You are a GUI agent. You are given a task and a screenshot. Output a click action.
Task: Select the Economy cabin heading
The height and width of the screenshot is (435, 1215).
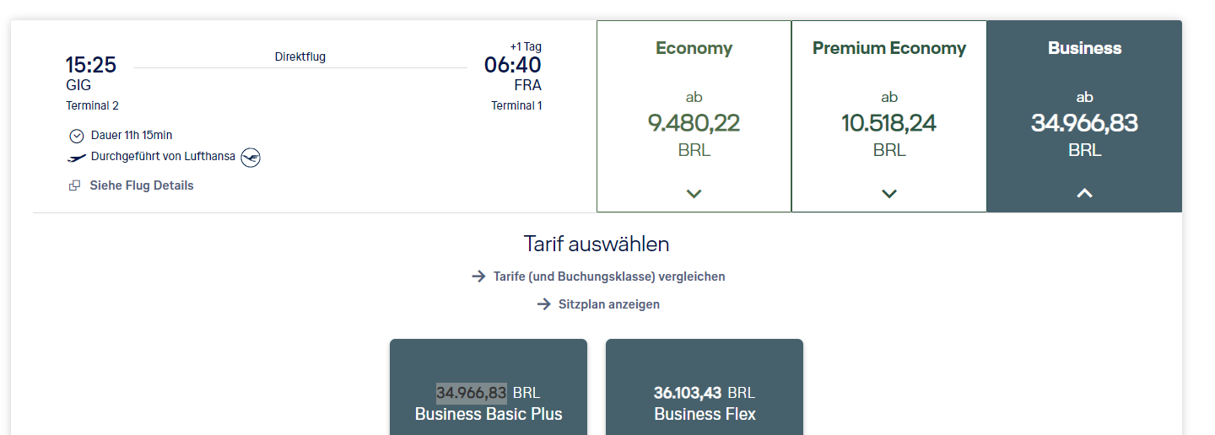coord(694,48)
